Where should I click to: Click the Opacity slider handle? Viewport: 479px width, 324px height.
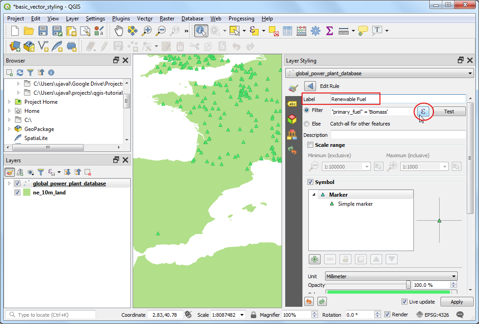[408, 285]
